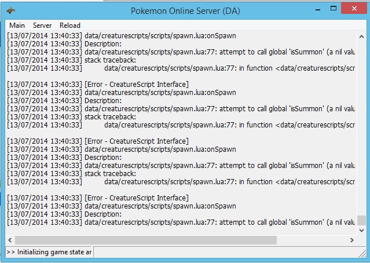Click the log's vertical scrollbar up arrow
This screenshot has width=370, height=263.
[x=361, y=36]
